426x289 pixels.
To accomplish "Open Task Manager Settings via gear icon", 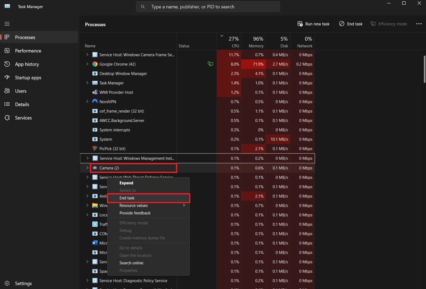I will click(x=7, y=283).
